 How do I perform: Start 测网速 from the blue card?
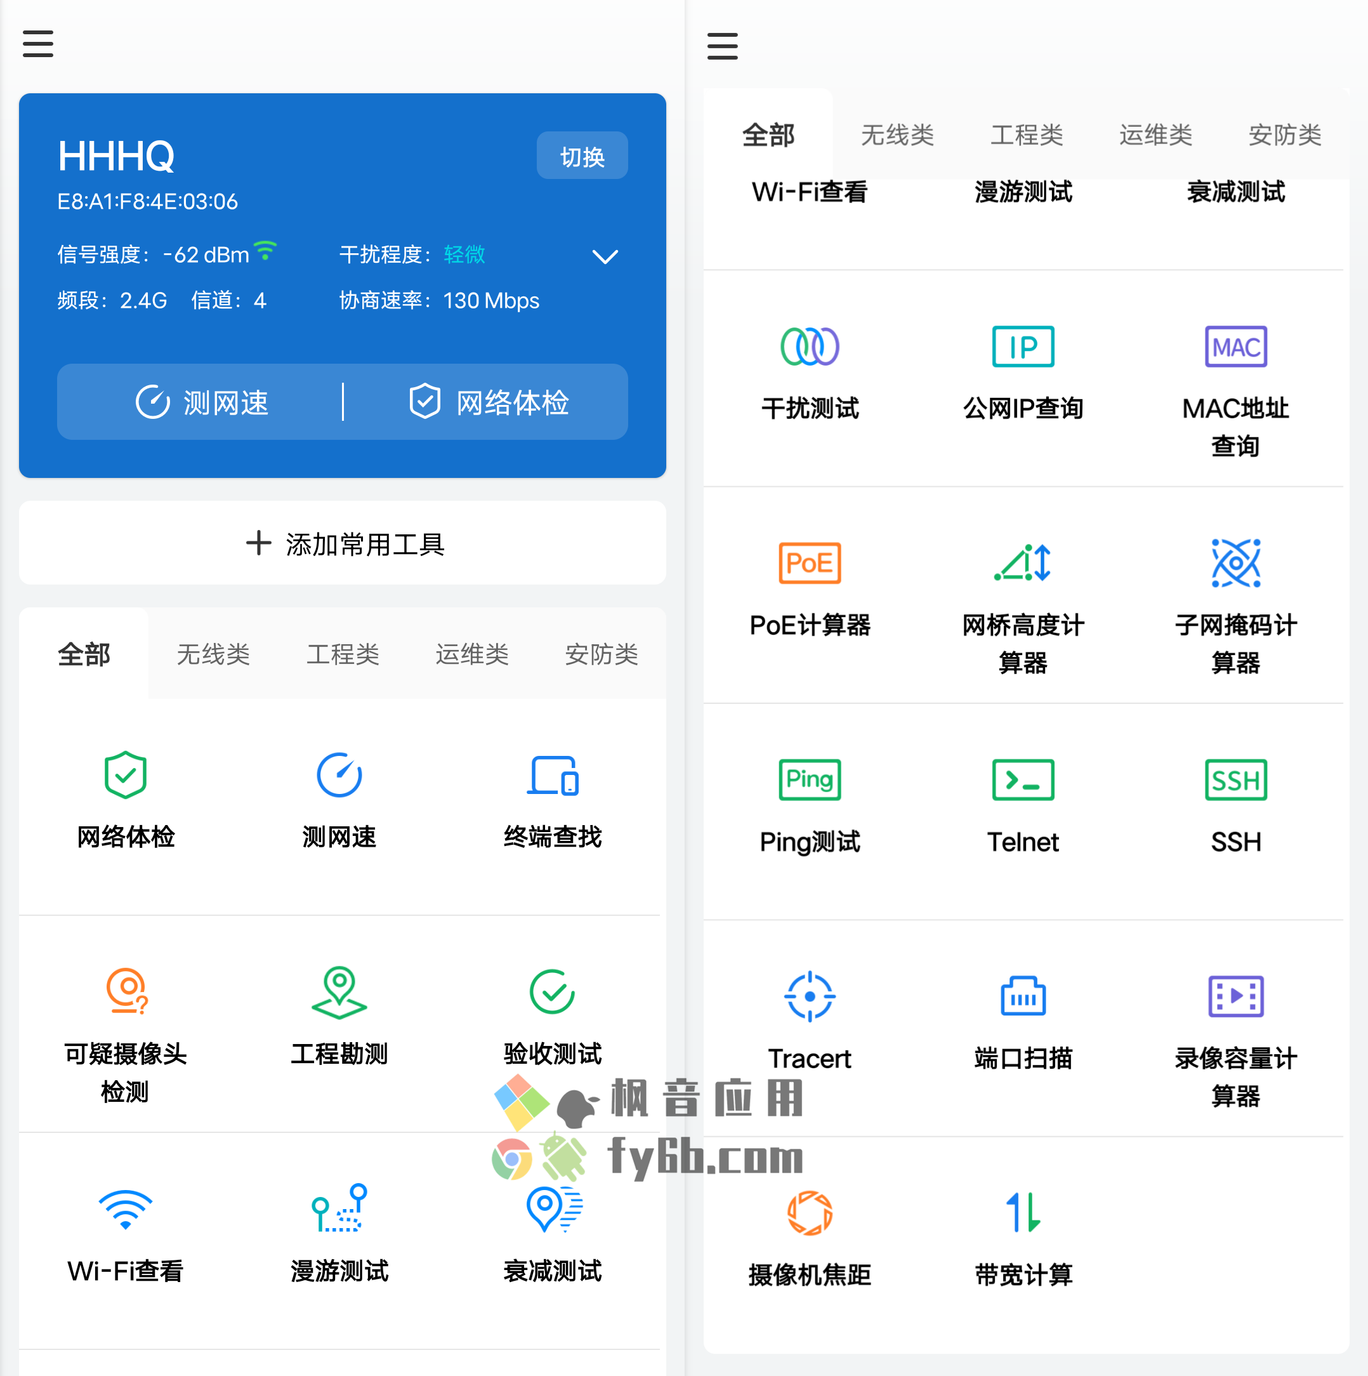[202, 402]
